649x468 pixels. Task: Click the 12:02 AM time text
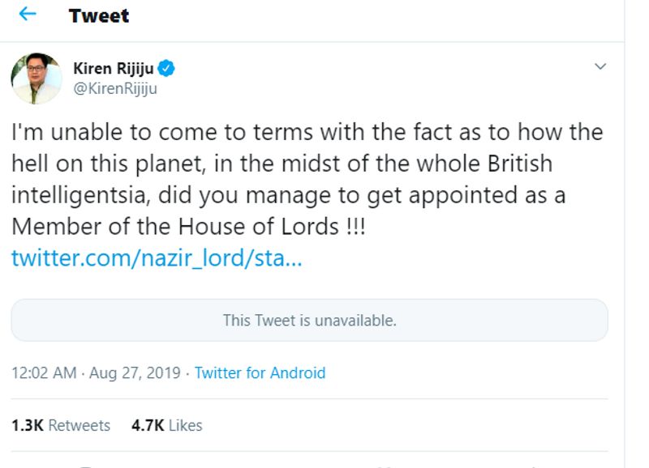[x=44, y=373]
